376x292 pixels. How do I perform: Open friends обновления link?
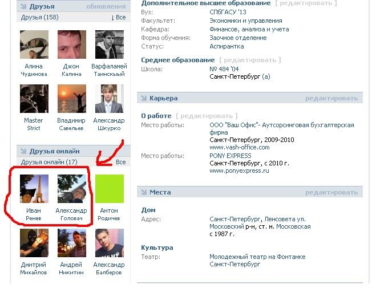click(x=106, y=6)
